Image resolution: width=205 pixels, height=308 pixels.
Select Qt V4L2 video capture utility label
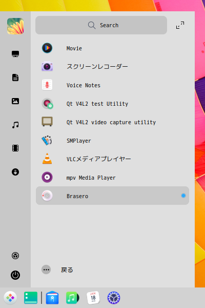click(111, 122)
